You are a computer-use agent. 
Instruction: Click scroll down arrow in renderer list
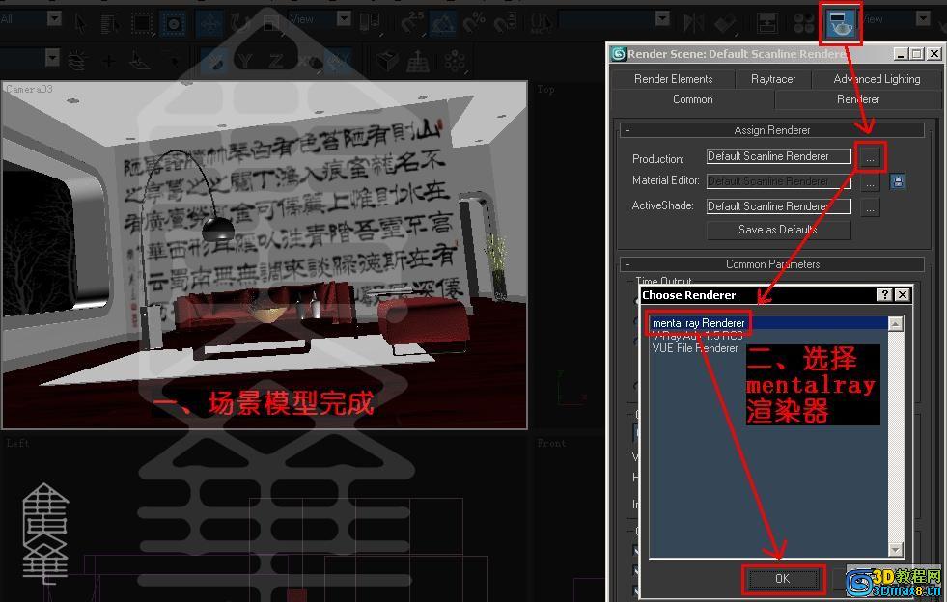(x=896, y=550)
